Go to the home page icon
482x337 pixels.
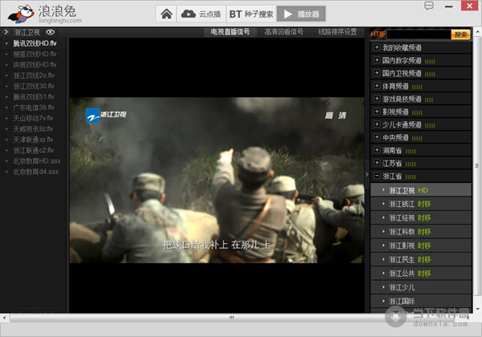click(166, 14)
